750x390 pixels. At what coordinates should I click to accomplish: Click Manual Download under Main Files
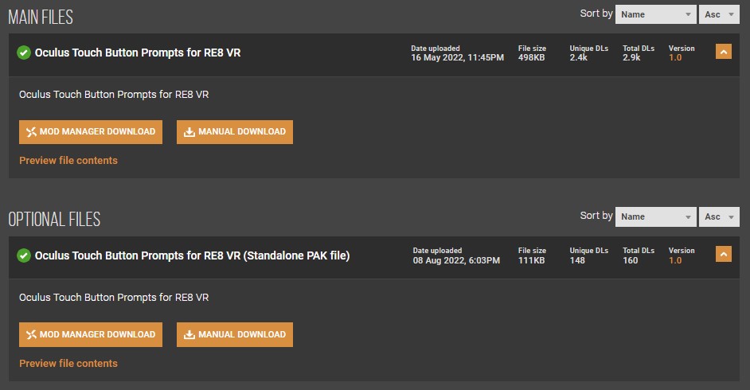coord(235,132)
